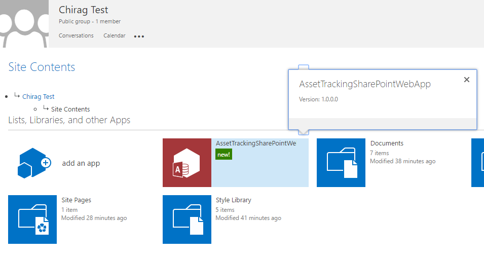Click the add an app hexagon icon
The width and height of the screenshot is (484, 257).
pos(34,163)
